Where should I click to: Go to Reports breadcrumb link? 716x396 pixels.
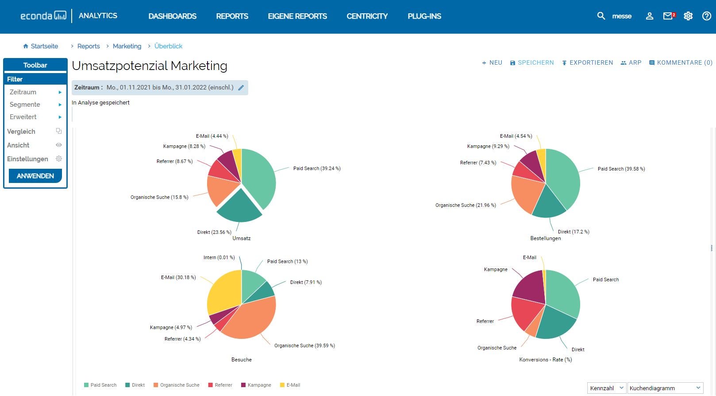pyautogui.click(x=89, y=46)
